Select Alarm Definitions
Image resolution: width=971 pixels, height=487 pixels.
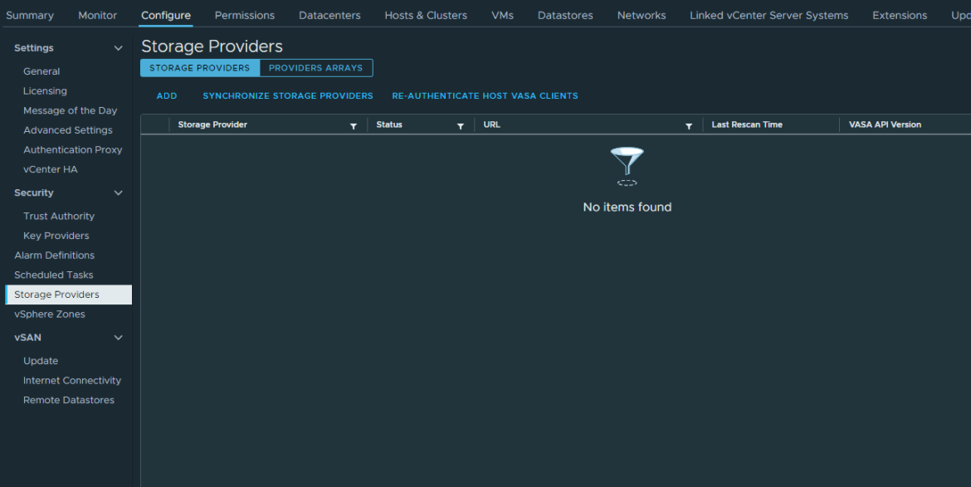[x=52, y=255]
